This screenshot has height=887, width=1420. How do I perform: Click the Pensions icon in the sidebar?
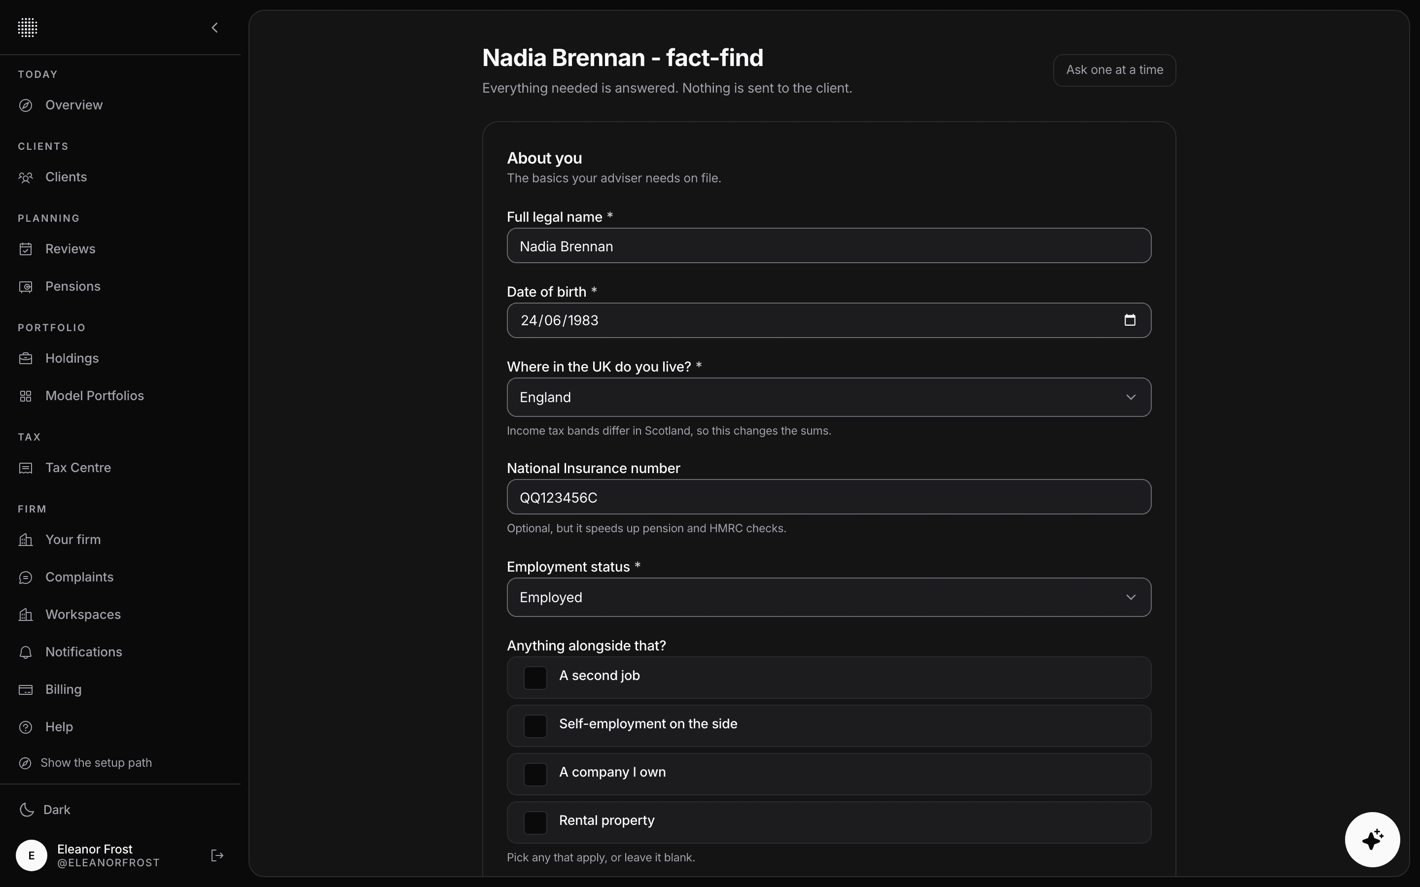click(26, 287)
